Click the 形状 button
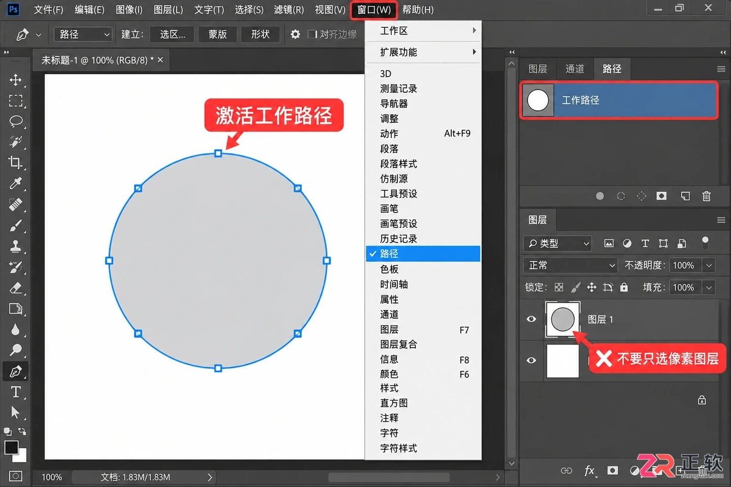The height and width of the screenshot is (487, 731). [260, 34]
